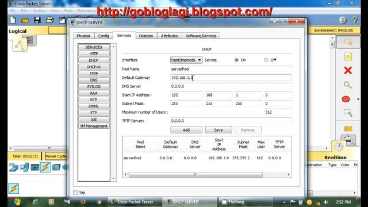Tick the Top checkbox

(75, 193)
